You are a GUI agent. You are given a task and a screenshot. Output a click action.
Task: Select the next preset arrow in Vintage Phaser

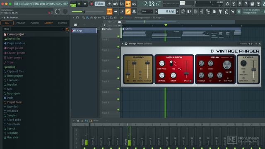[x=252, y=43]
